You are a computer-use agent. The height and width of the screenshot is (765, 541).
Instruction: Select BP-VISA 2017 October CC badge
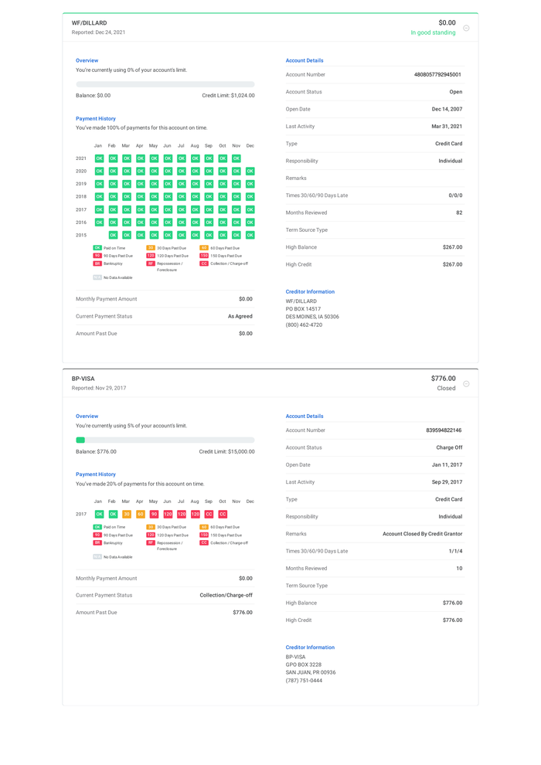click(x=223, y=514)
